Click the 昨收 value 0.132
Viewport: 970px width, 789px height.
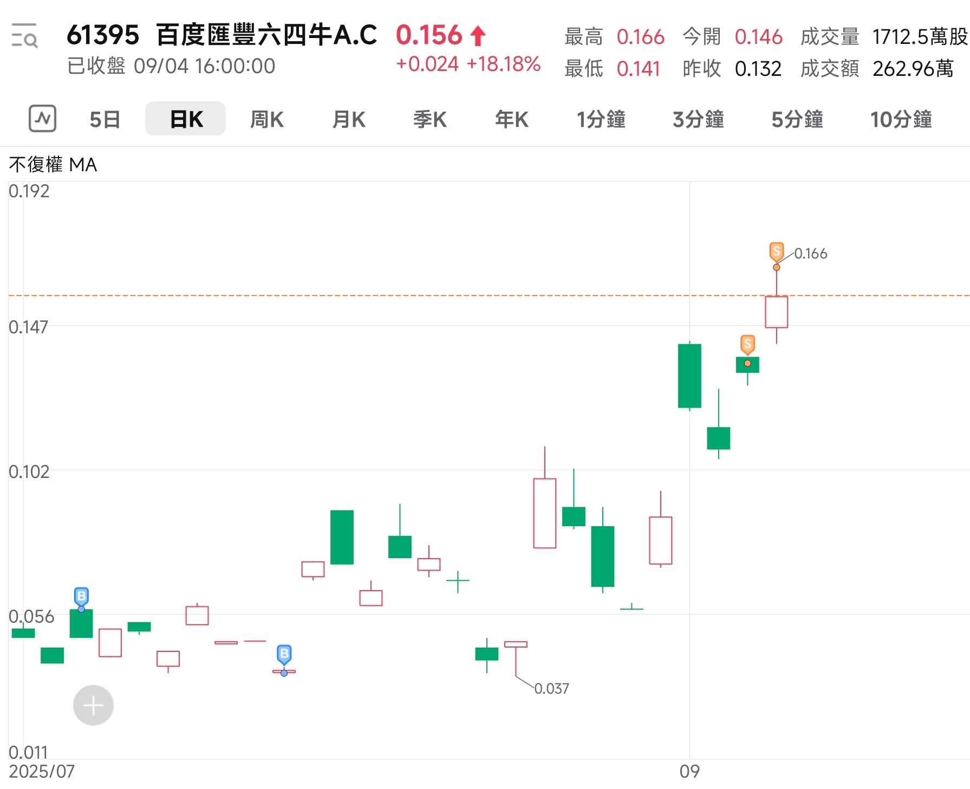(x=758, y=69)
